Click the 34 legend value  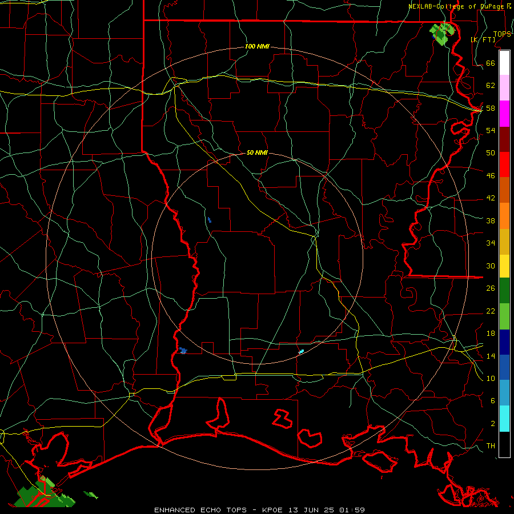[x=491, y=243]
